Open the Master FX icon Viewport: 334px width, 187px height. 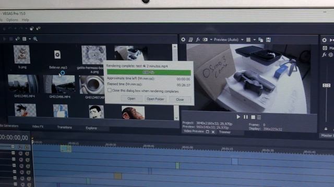[x=324, y=55]
